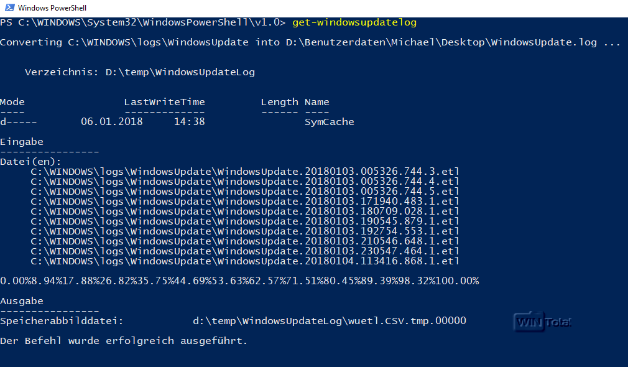Screen dimensions: 628x367
Task: Click the WinTotal watermark logo
Action: point(542,322)
